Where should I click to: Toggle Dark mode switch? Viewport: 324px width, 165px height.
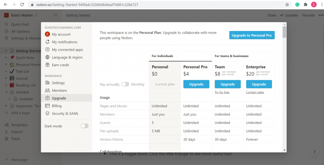[85, 126]
